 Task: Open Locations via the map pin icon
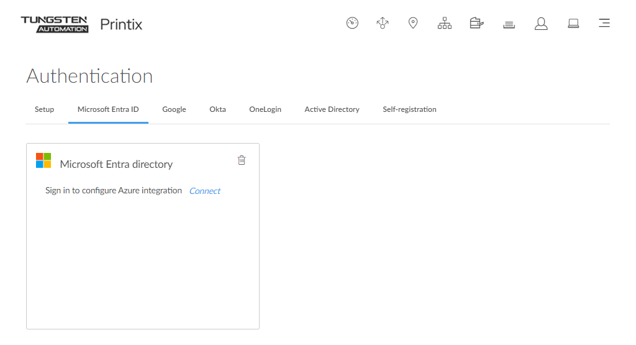coord(413,24)
